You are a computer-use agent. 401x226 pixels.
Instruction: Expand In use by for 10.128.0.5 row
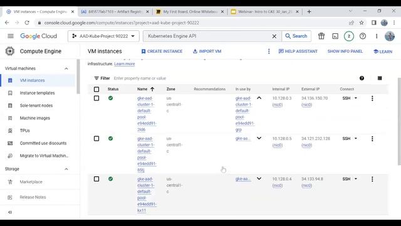(x=259, y=138)
